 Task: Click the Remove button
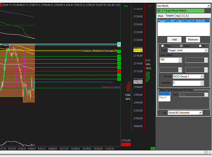[x=193, y=39]
